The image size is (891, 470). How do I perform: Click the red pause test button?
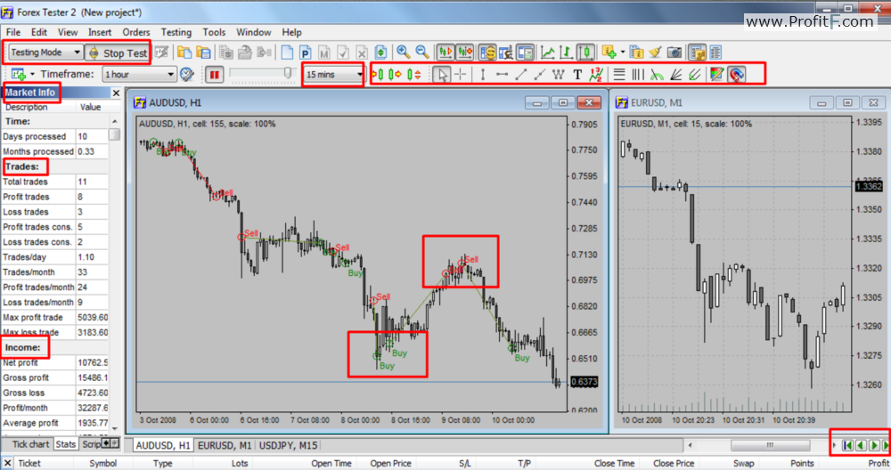[x=214, y=75]
